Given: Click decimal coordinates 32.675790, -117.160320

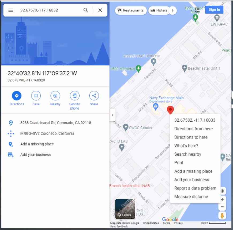Looking at the screenshot, I should pos(26,80).
